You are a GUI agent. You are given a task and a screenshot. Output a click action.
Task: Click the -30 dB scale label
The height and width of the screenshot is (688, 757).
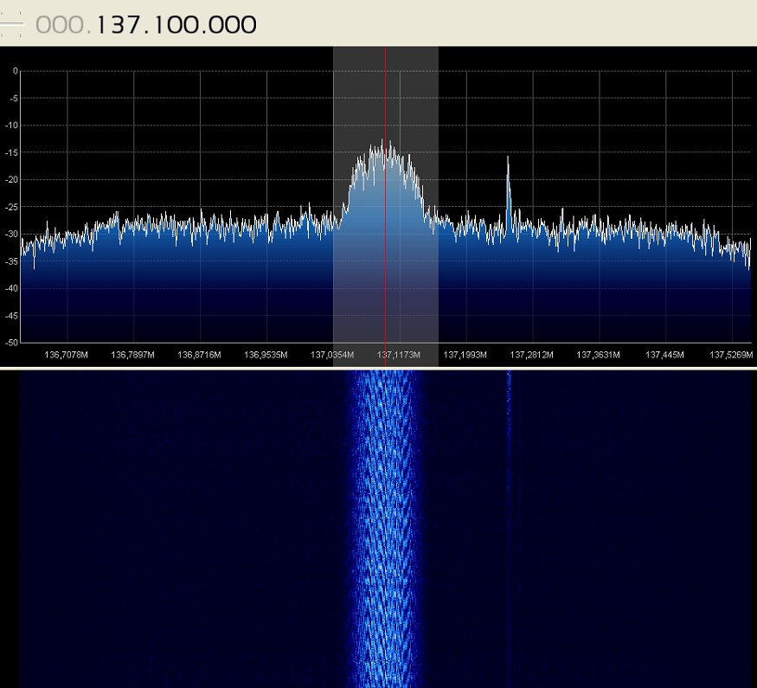(11, 235)
